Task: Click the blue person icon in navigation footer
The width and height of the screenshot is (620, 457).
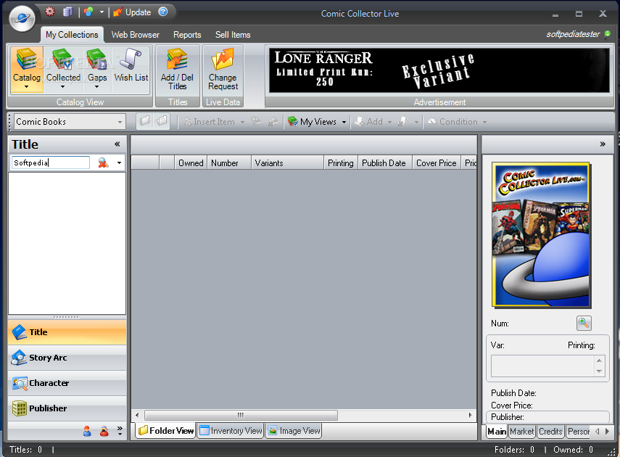Action: click(88, 431)
